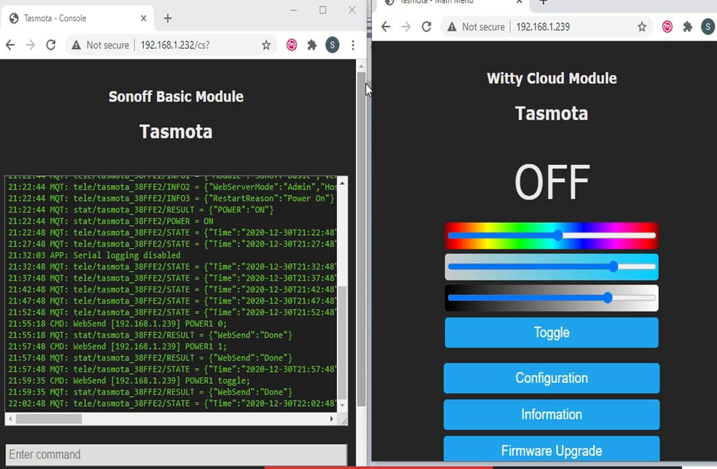Open the Configuration menu

(x=551, y=378)
